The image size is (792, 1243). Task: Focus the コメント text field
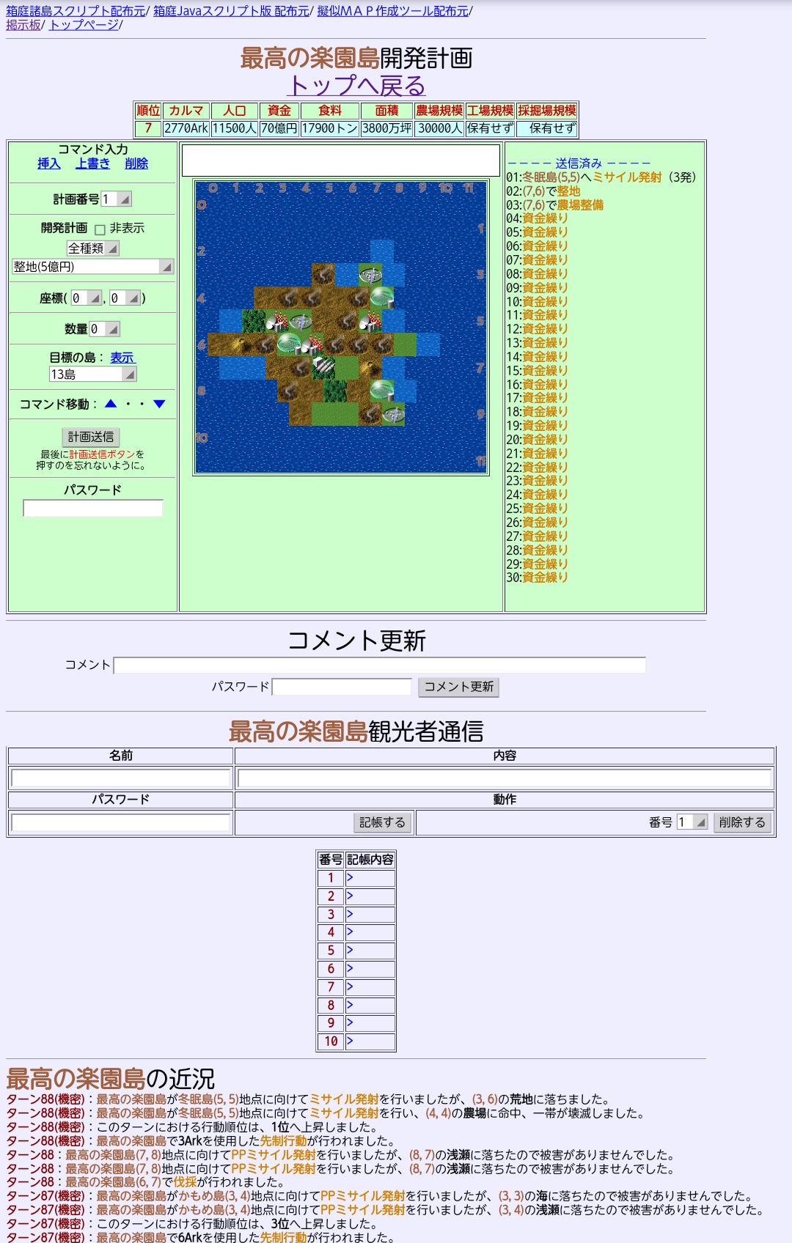click(x=380, y=665)
